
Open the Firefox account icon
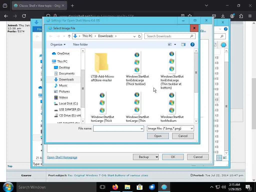232,16
